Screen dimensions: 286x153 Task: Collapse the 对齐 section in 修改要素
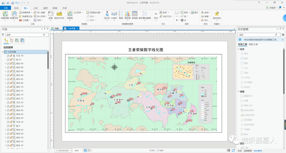click(239, 49)
